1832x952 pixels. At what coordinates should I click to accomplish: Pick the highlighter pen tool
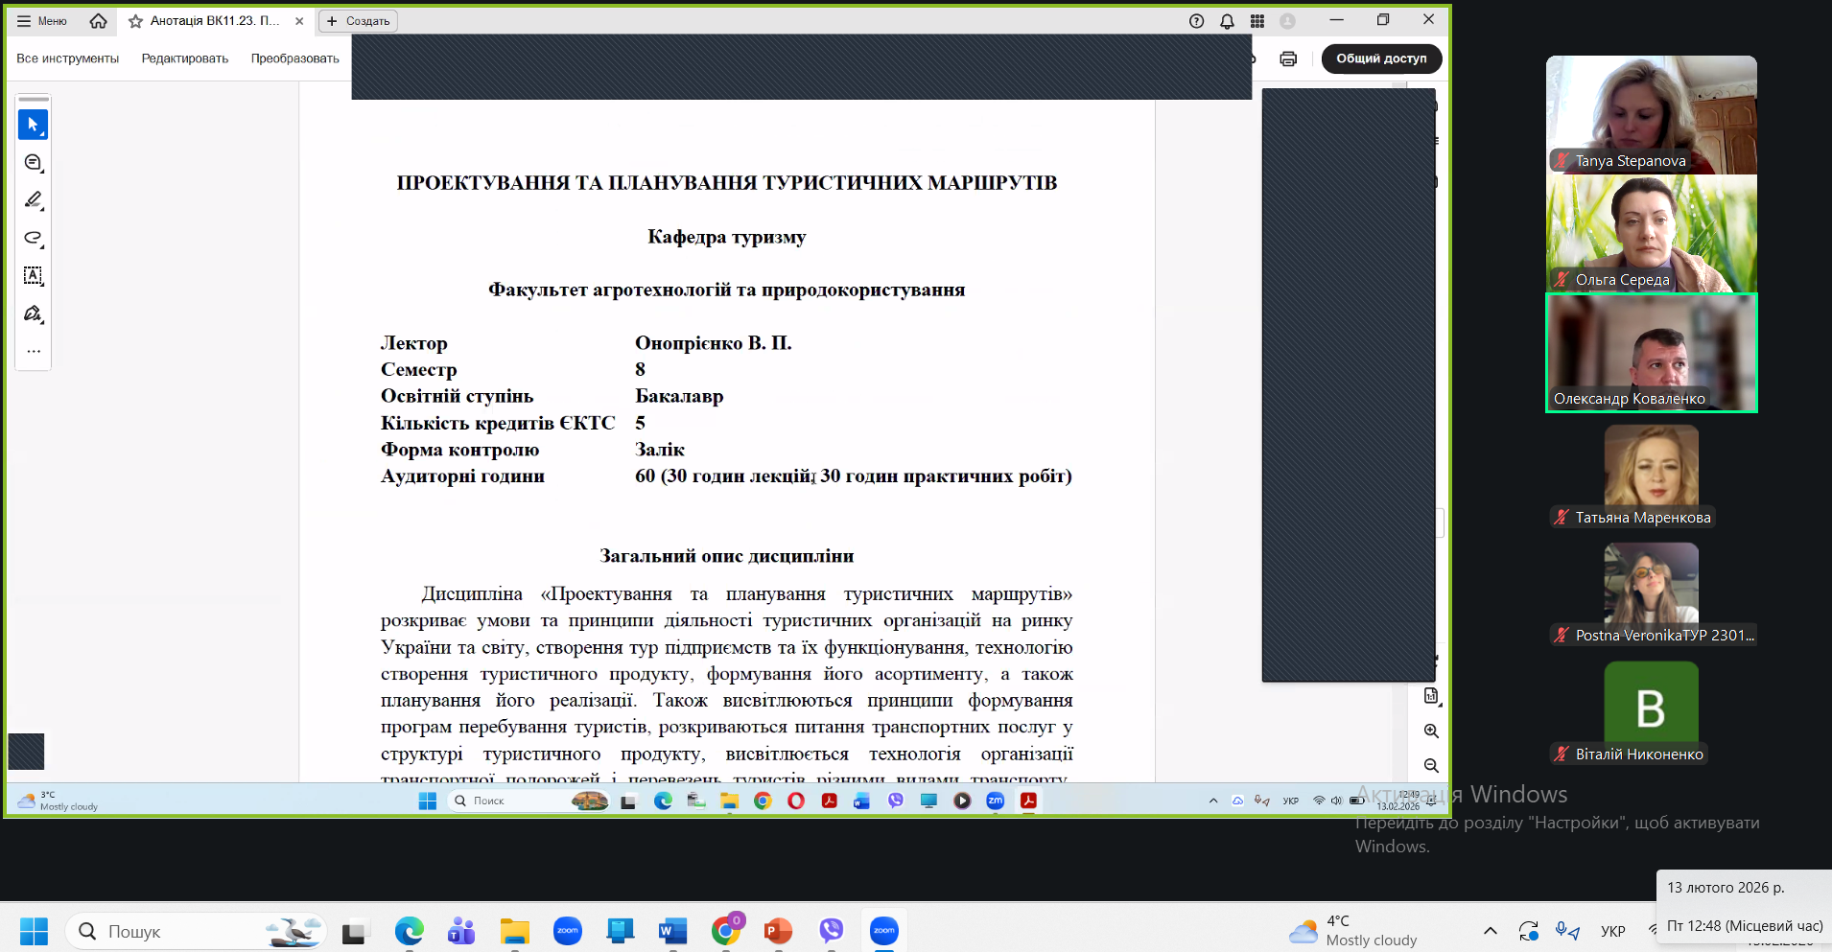[33, 200]
